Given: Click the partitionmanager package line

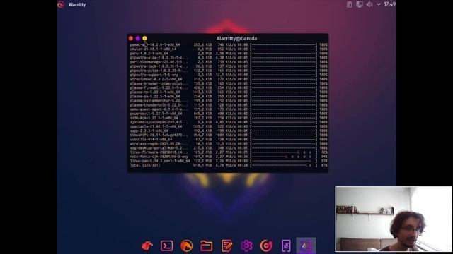Looking at the screenshot, I should pos(229,62).
